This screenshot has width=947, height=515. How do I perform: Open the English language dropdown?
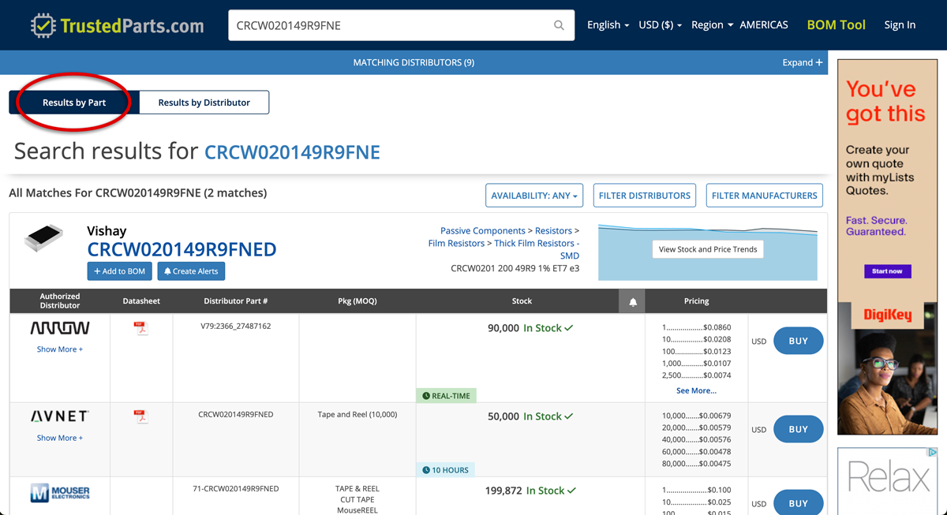[x=608, y=25]
